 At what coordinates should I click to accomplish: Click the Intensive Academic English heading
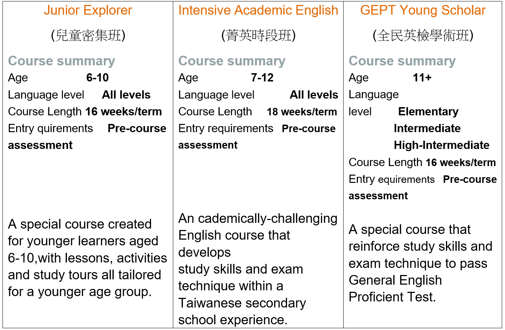pyautogui.click(x=258, y=10)
